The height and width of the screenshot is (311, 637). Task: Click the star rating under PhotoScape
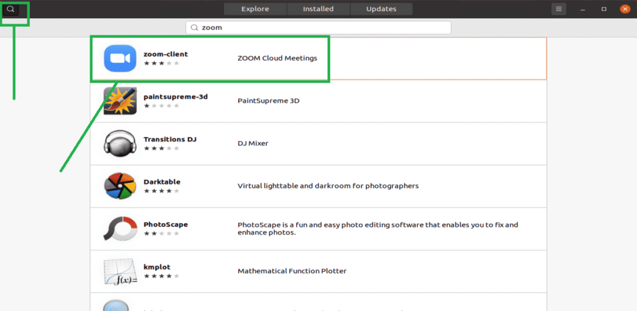162,233
